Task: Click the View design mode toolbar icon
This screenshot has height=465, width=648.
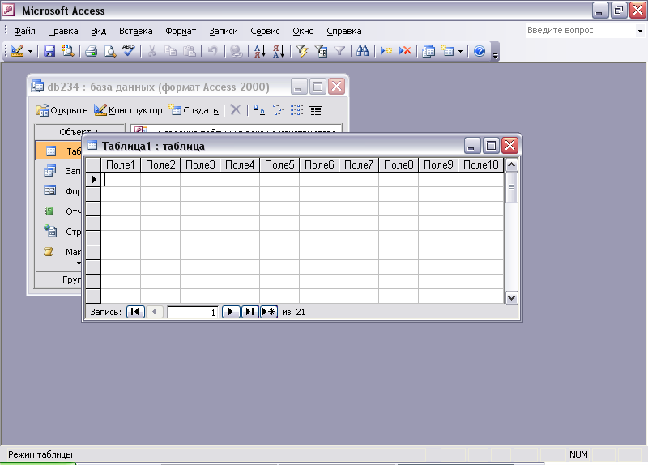Action: tap(17, 51)
